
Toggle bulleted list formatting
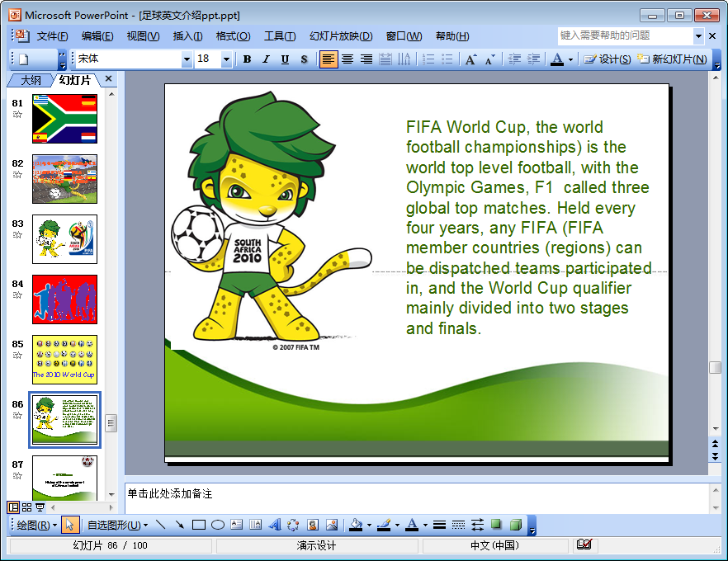447,59
